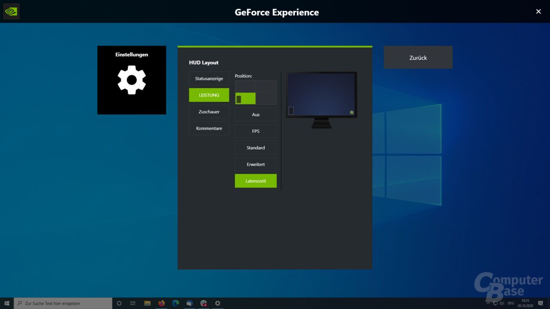
Task: Go back with the Zurück button
Action: click(418, 58)
